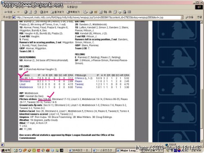Click the page scrollbar down arrow
Image resolution: width=204 pixels, height=153 pixels.
pyautogui.click(x=202, y=141)
